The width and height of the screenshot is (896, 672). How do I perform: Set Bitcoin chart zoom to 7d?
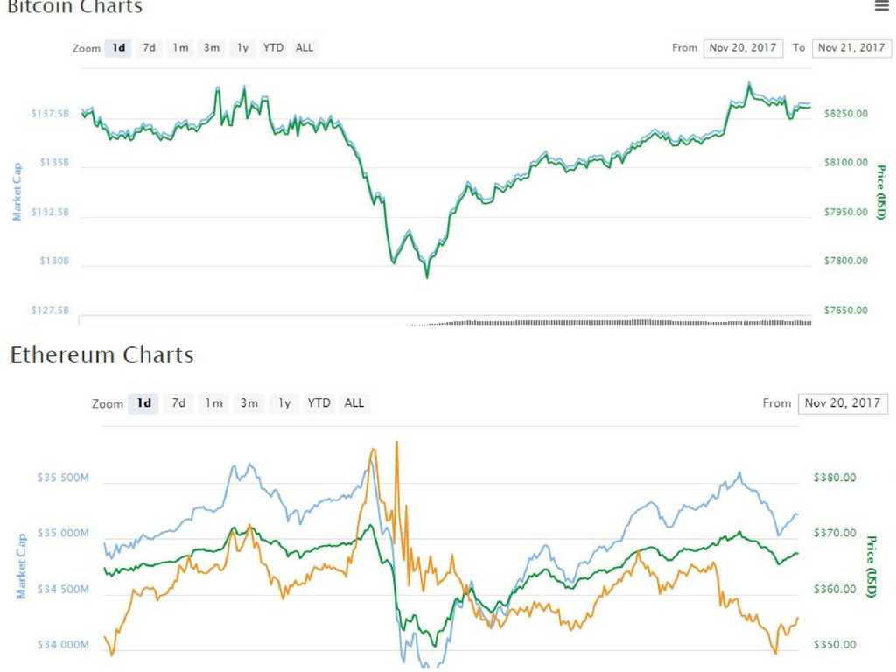[x=150, y=48]
